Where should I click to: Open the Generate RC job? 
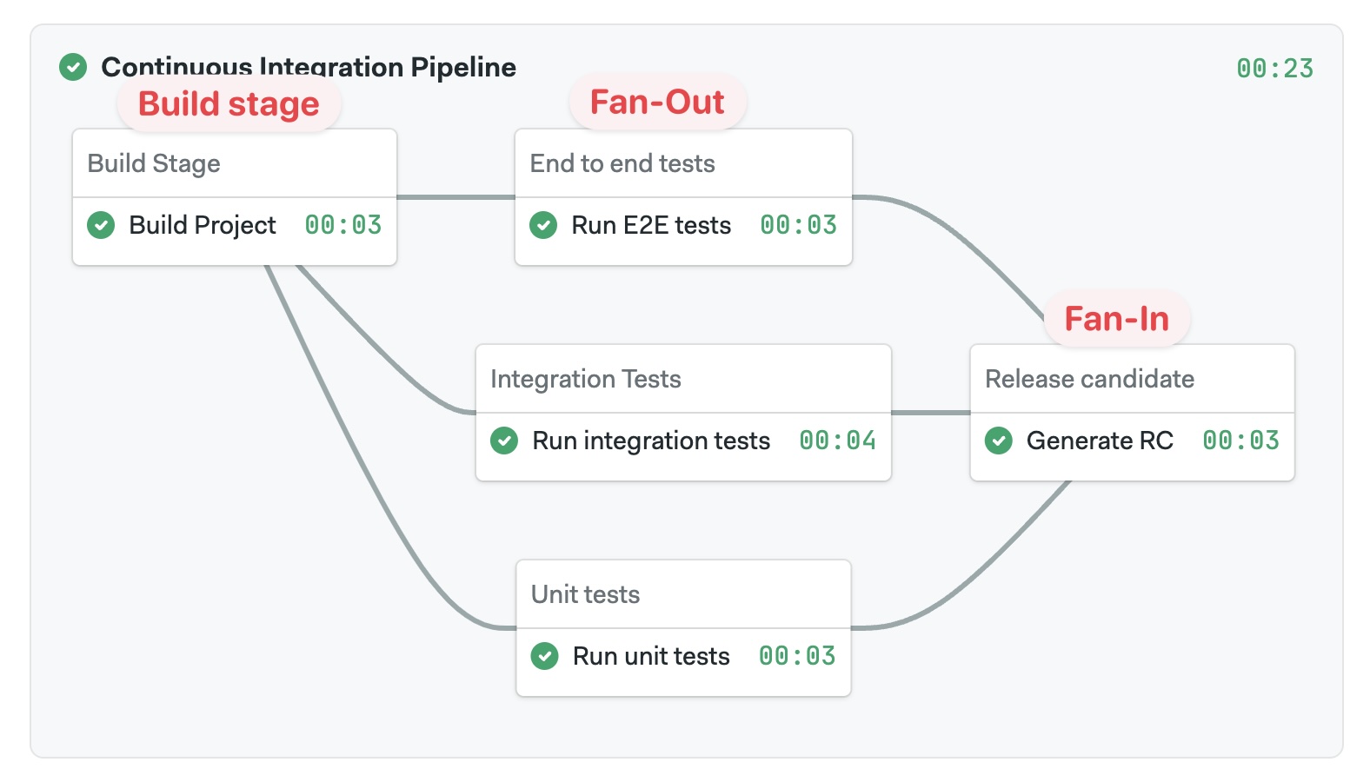pyautogui.click(x=1100, y=441)
